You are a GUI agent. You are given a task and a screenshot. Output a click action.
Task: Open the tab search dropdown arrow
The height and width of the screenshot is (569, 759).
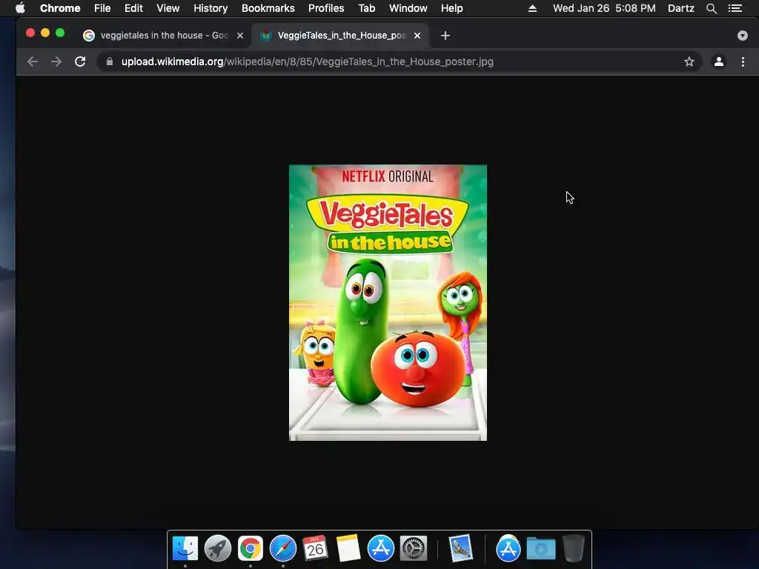742,36
